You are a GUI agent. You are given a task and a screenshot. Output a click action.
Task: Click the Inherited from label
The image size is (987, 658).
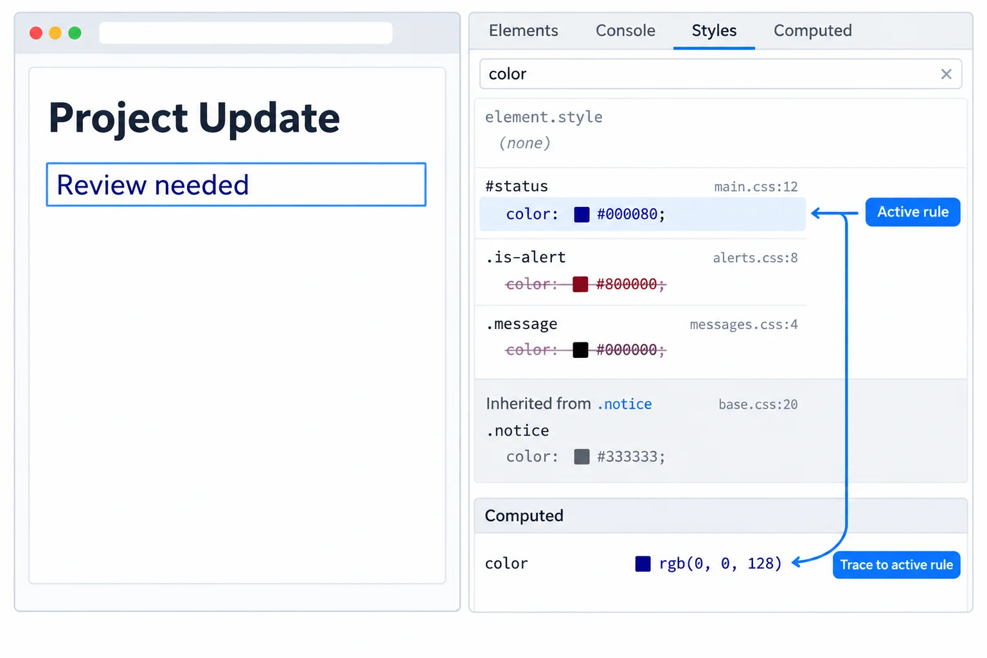(x=538, y=404)
